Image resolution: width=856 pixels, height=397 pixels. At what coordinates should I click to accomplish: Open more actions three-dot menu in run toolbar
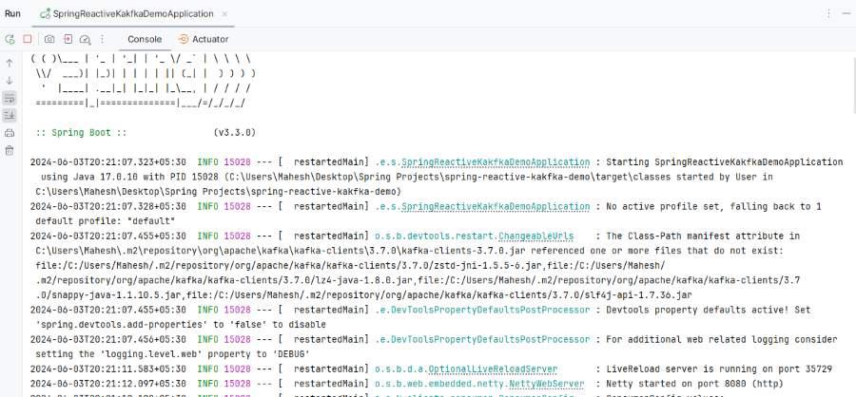click(x=102, y=39)
